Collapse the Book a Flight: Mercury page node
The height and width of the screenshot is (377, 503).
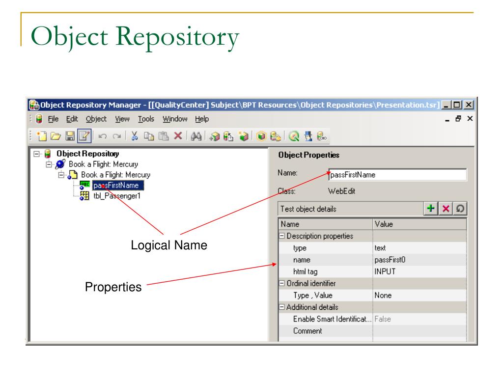(61, 175)
